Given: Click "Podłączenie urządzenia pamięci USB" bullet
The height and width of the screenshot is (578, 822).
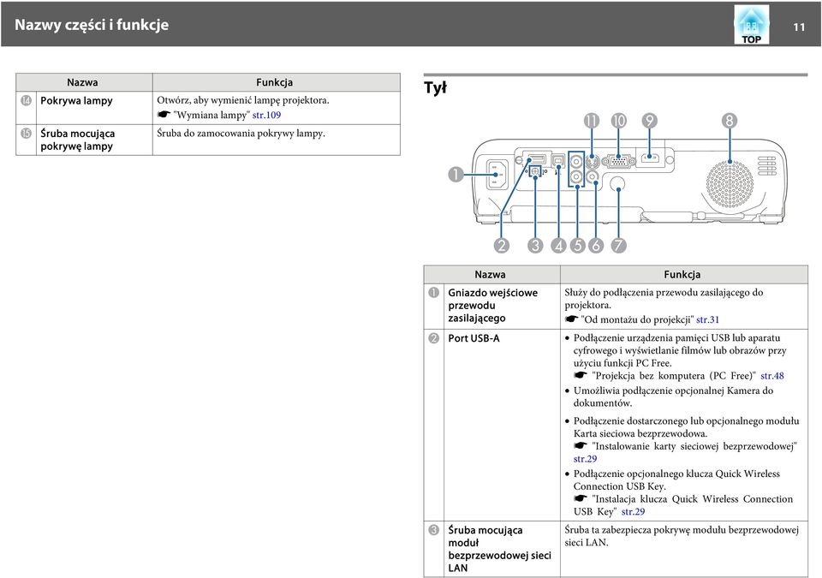Looking at the screenshot, I should point(680,350).
